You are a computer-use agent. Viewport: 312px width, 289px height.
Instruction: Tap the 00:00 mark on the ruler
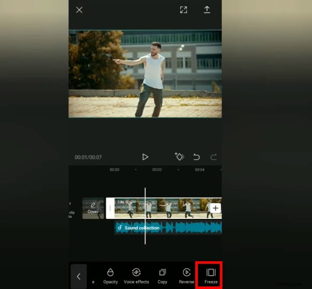click(x=114, y=169)
